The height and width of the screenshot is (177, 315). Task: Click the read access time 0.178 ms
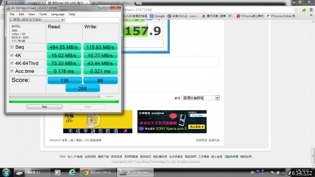(x=64, y=71)
